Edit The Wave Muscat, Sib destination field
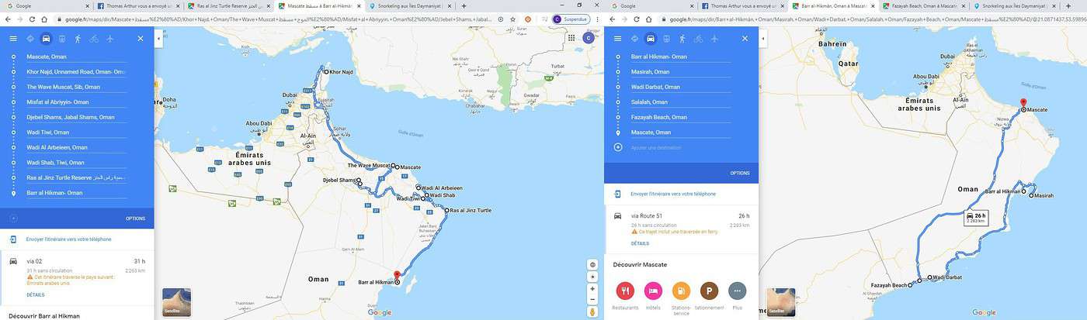1087x320 pixels. pos(76,87)
